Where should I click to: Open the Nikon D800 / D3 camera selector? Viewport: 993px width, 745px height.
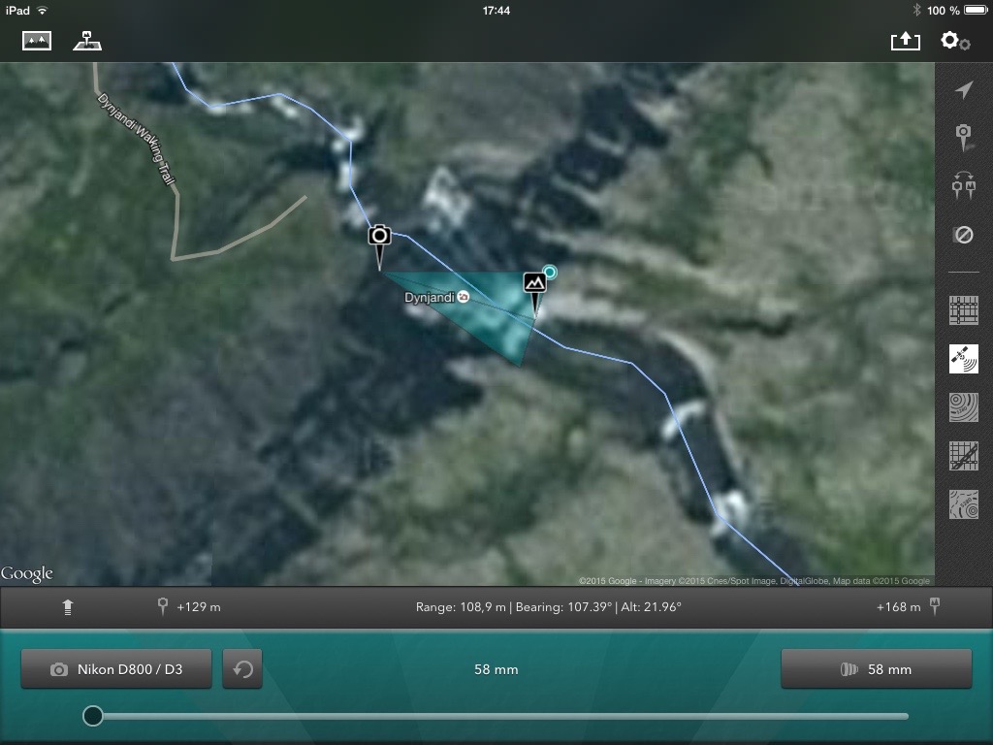point(116,669)
